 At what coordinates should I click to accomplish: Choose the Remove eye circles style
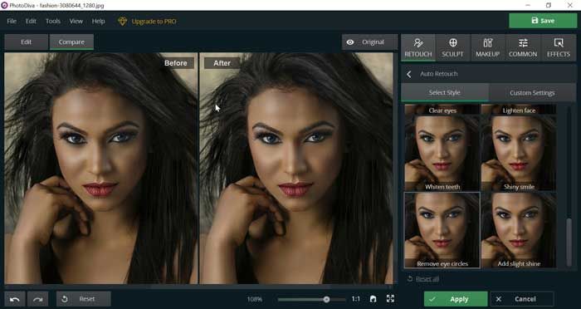point(442,230)
